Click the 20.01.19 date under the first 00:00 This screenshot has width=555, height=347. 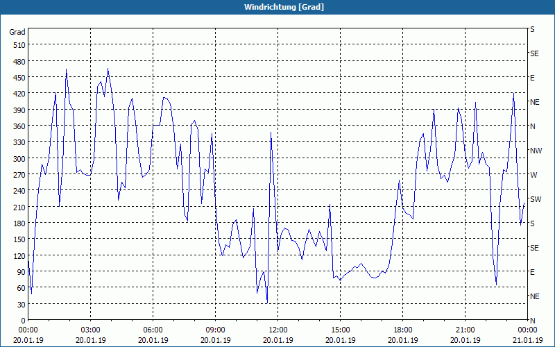tap(28, 340)
